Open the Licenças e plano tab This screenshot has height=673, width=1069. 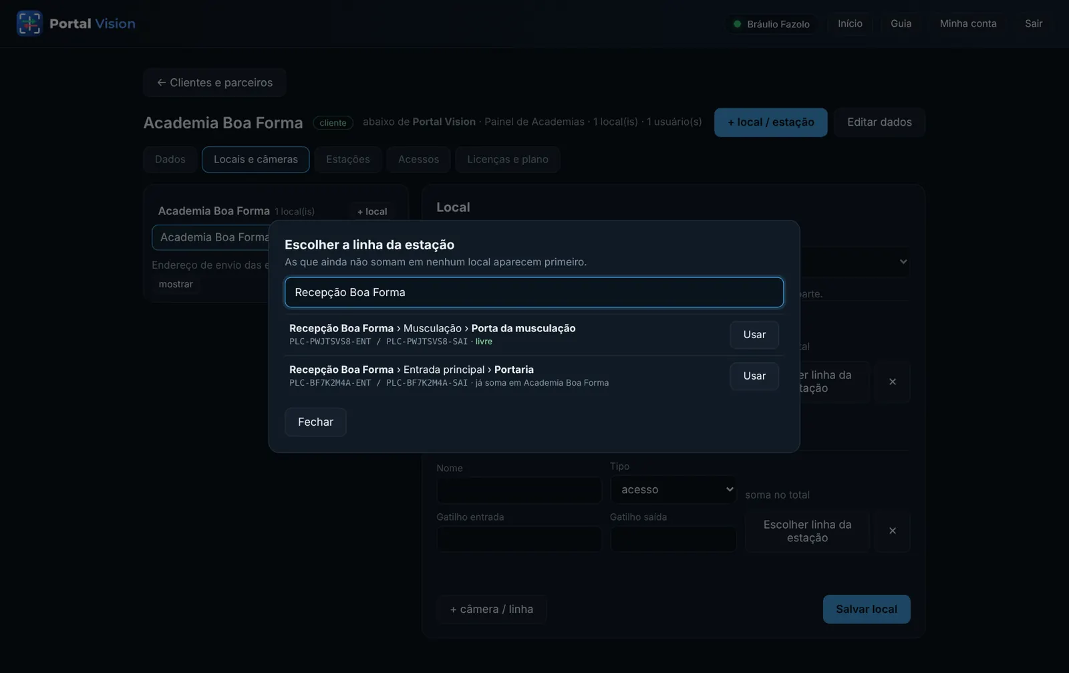click(508, 160)
